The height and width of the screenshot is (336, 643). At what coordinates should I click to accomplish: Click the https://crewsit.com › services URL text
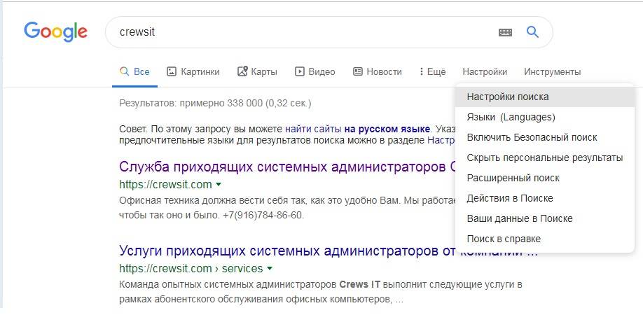point(191,269)
